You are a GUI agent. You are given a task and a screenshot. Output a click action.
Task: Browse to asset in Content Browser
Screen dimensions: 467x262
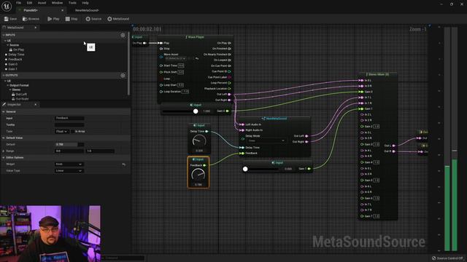click(x=31, y=19)
